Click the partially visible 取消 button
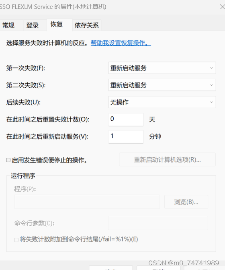This screenshot has height=270, width=225. [x=158, y=268]
